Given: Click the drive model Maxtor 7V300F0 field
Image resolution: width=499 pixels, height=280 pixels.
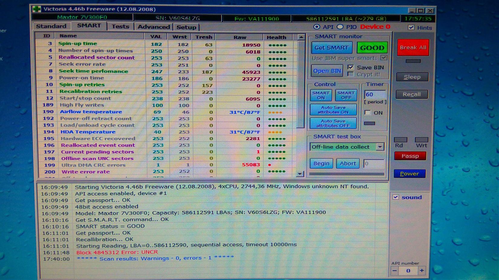Looking at the screenshot, I should pos(82,17).
